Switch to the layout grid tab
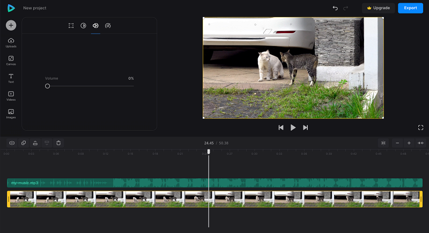 (x=71, y=26)
